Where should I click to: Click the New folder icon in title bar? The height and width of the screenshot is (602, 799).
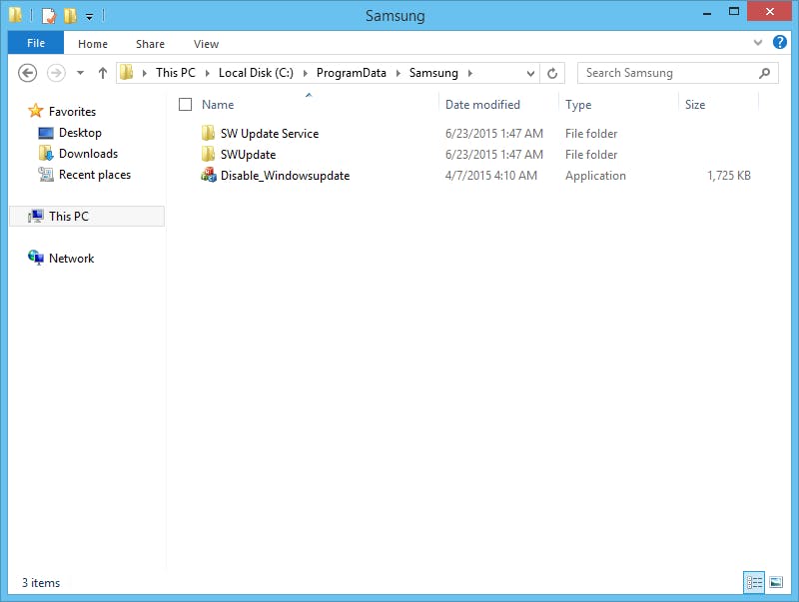[x=70, y=16]
